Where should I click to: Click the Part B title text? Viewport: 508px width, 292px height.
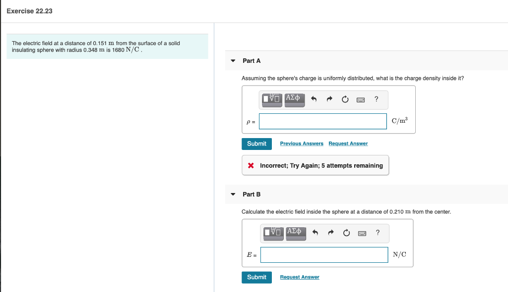[x=252, y=195]
